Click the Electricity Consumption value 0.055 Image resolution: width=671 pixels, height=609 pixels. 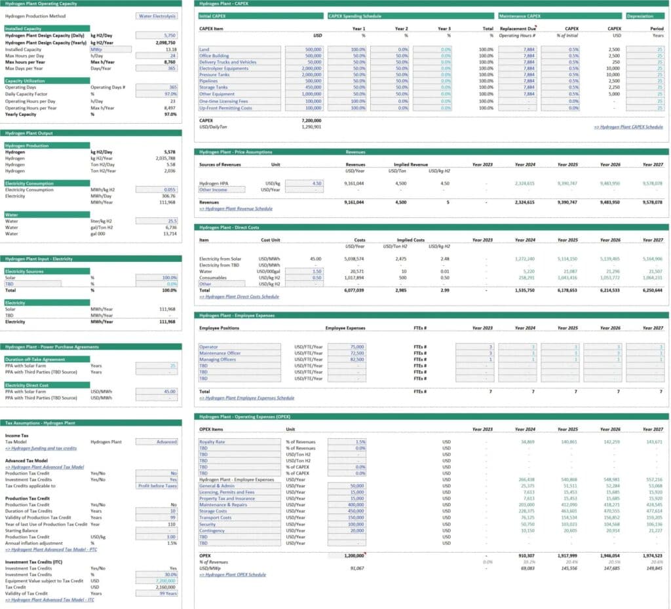click(x=157, y=189)
